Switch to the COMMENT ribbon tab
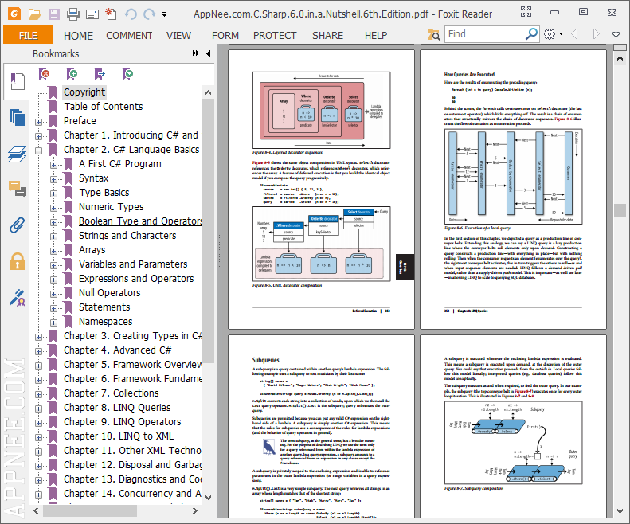Image resolution: width=630 pixels, height=524 pixels. click(129, 36)
